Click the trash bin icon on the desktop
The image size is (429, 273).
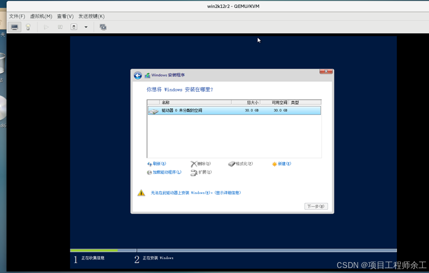click(x=2, y=63)
